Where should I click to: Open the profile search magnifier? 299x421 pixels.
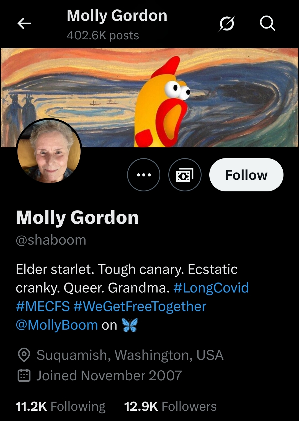pyautogui.click(x=267, y=23)
